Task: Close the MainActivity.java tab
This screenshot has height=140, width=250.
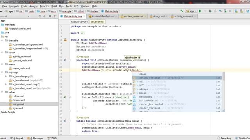Action: [84, 16]
